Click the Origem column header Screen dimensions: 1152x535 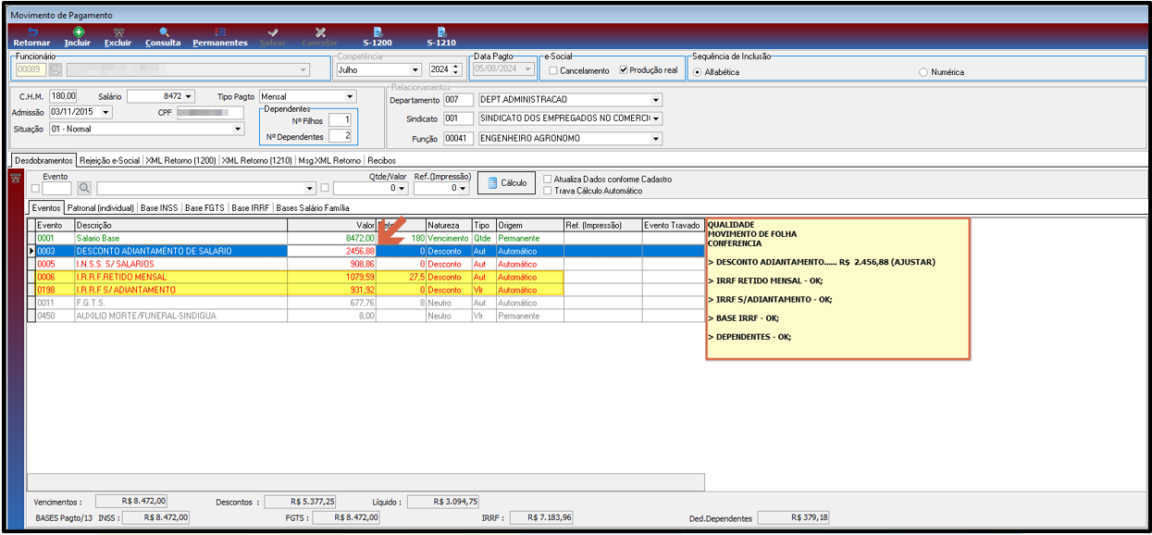[x=529, y=225]
